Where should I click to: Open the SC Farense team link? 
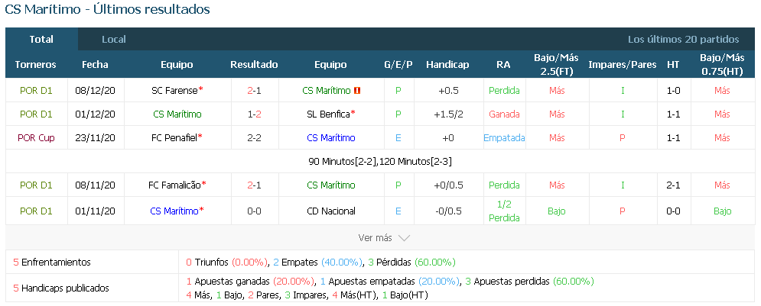[174, 91]
